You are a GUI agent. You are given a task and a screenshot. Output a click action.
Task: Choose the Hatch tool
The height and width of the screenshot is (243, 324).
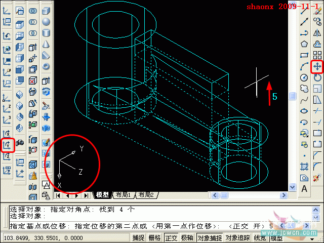(304, 167)
